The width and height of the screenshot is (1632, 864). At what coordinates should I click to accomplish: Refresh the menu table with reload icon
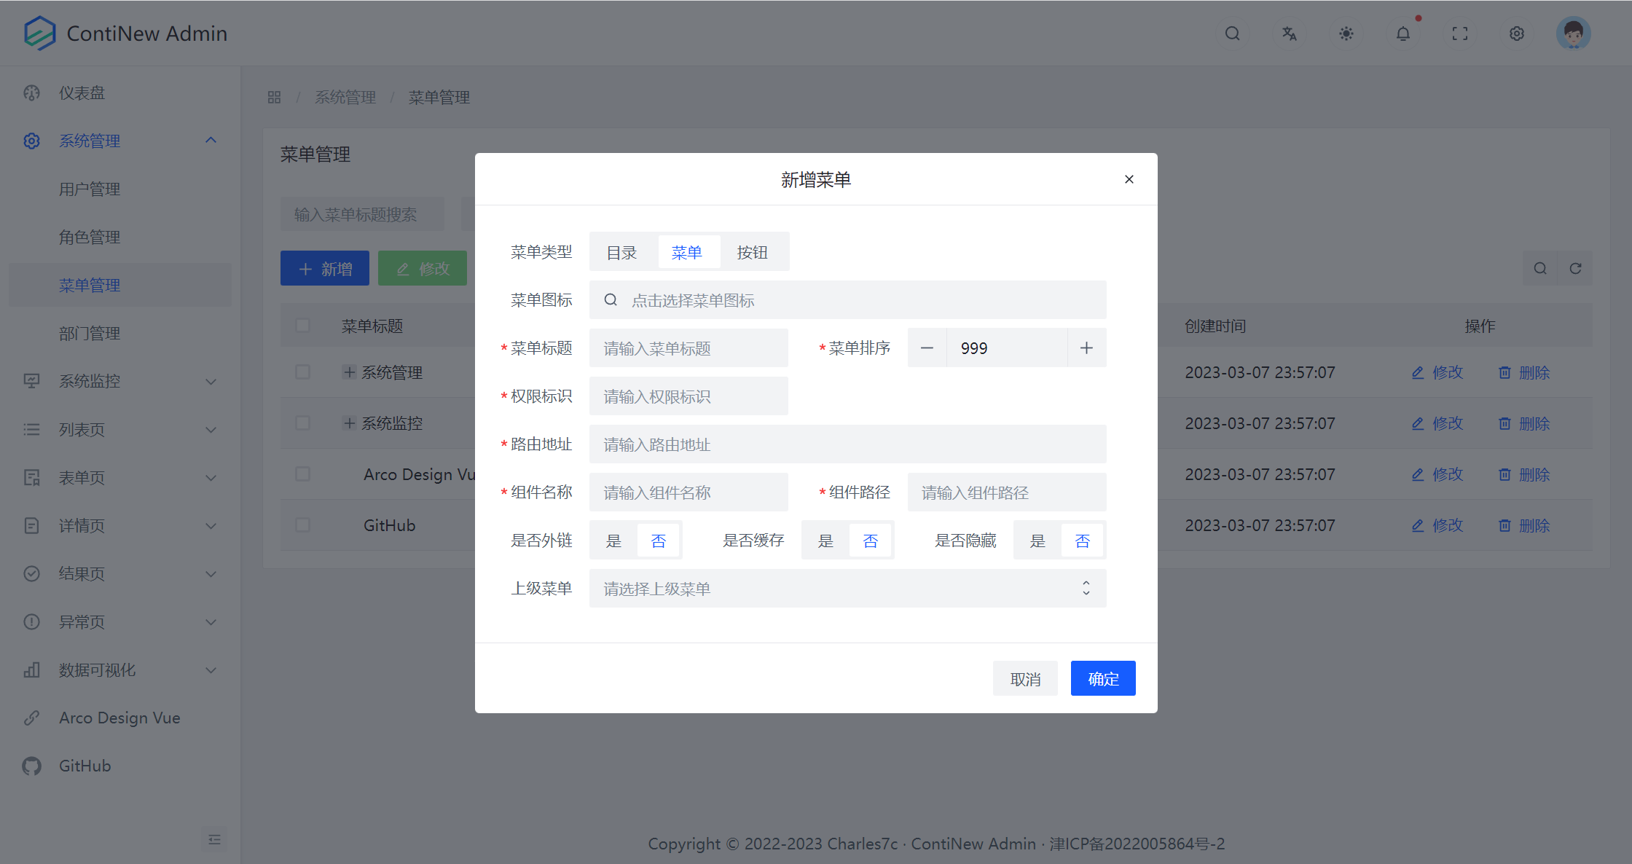[x=1575, y=268]
